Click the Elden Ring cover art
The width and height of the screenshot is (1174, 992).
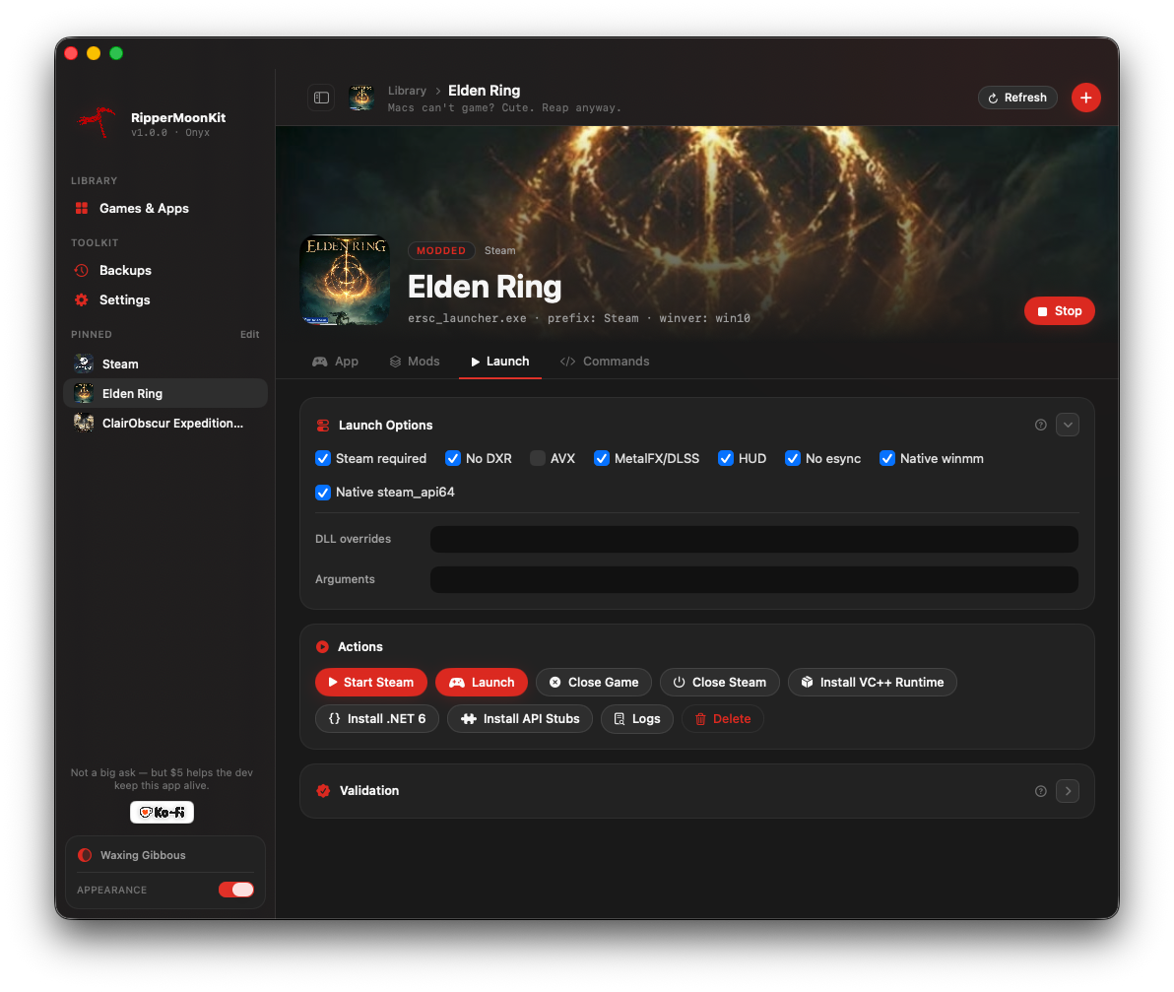coord(345,280)
